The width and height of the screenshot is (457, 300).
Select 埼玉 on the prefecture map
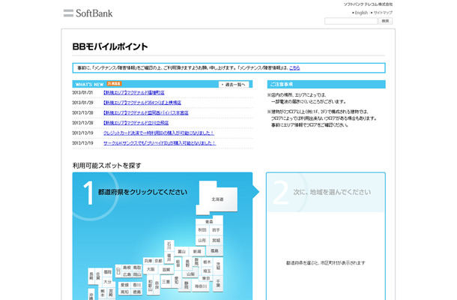[x=207, y=271]
